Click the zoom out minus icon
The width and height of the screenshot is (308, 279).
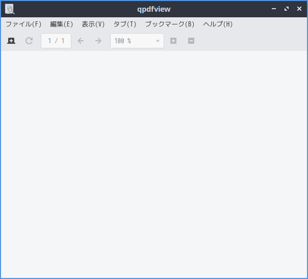coord(191,41)
